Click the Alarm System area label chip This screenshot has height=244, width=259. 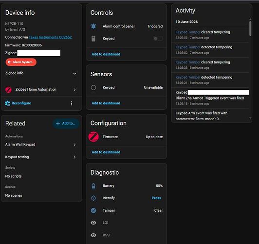[21, 62]
